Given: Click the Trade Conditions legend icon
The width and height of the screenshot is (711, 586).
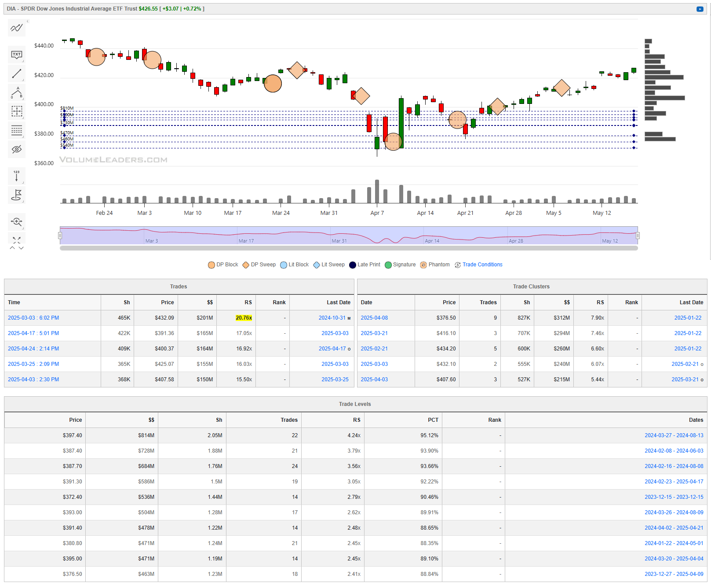Looking at the screenshot, I should tap(458, 265).
